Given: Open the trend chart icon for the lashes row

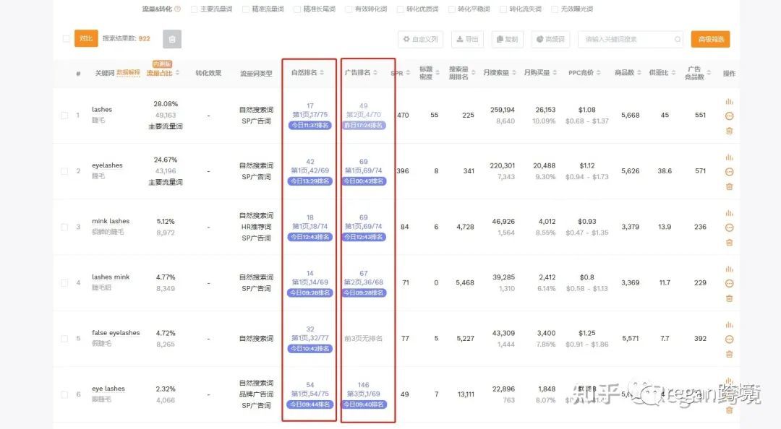Looking at the screenshot, I should click(x=729, y=102).
